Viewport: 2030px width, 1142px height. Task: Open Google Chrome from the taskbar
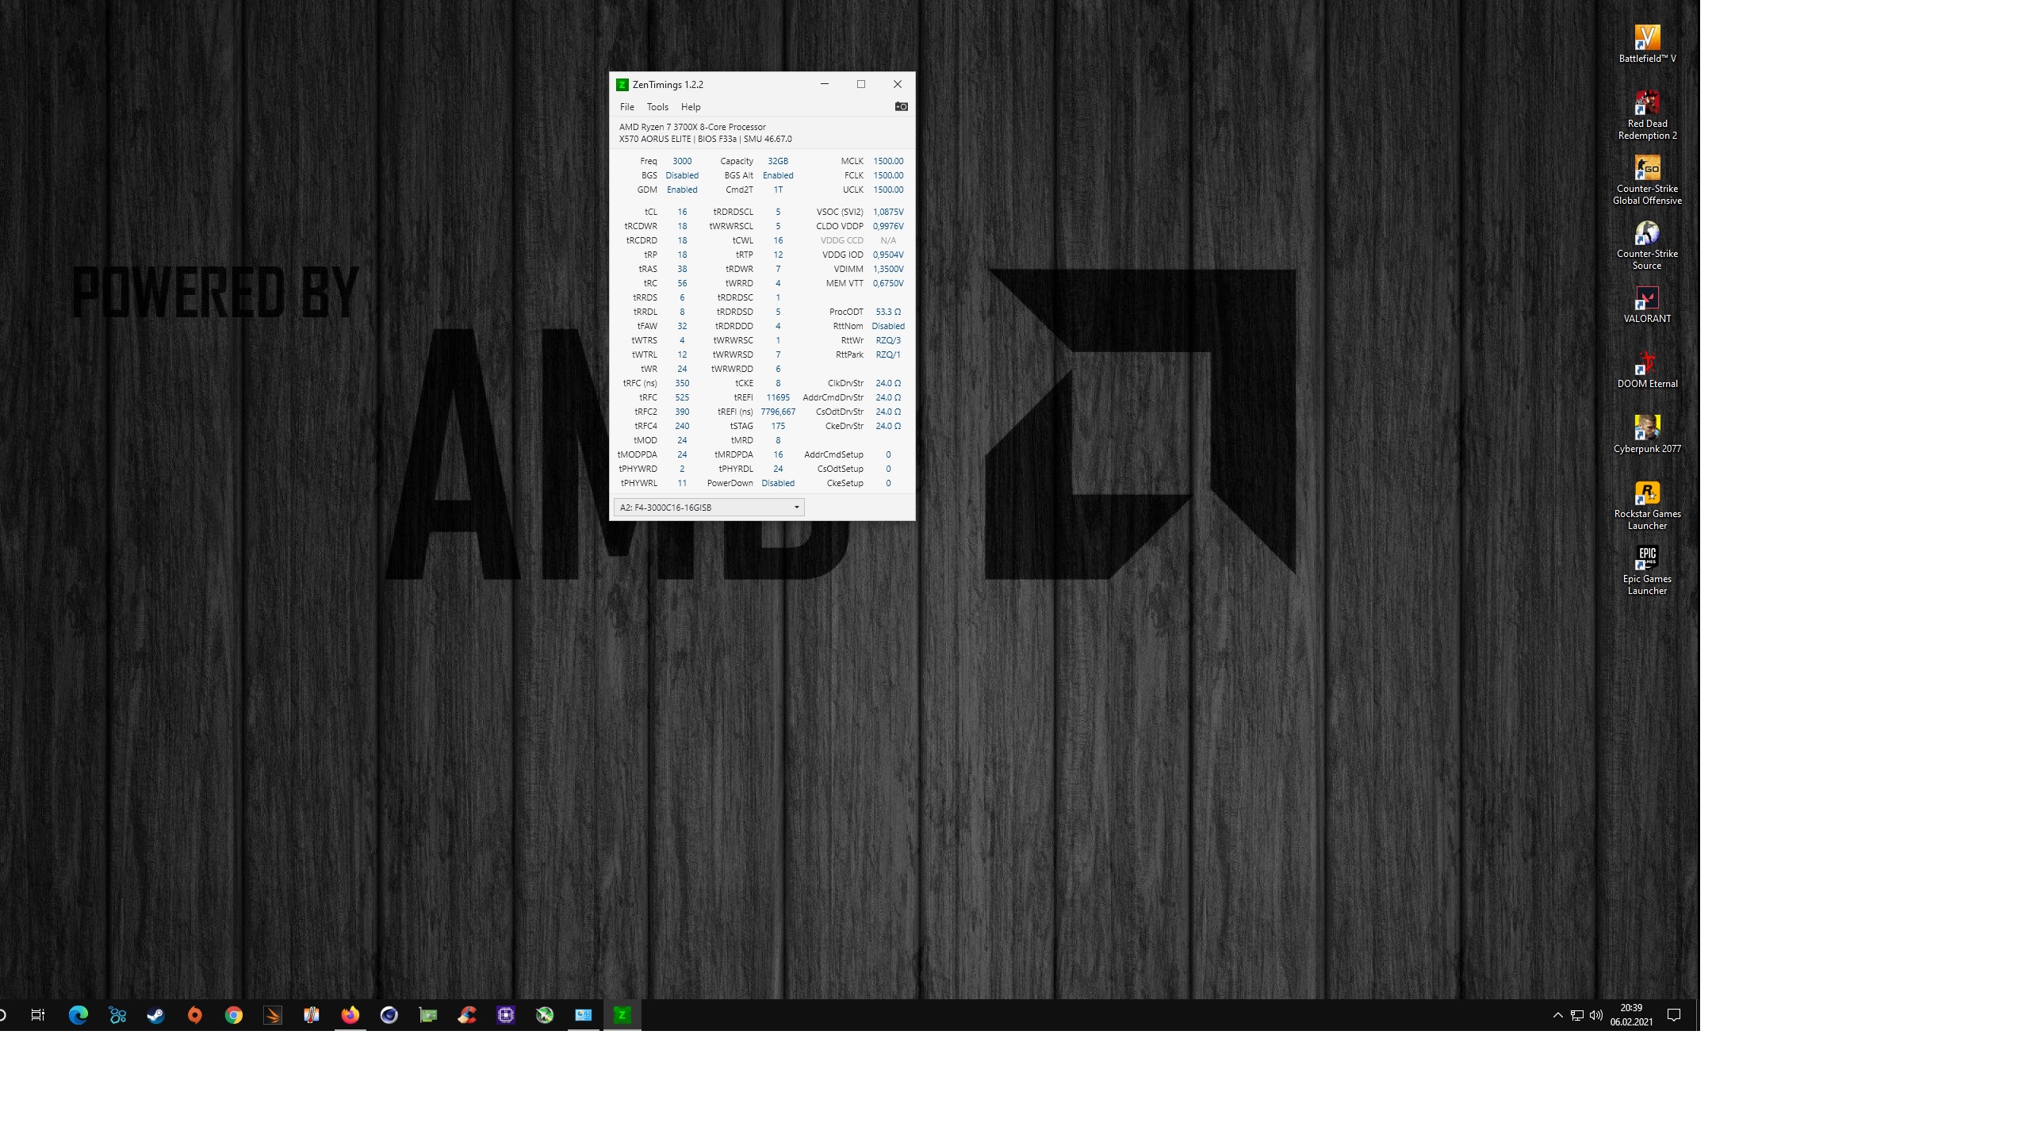(233, 1015)
